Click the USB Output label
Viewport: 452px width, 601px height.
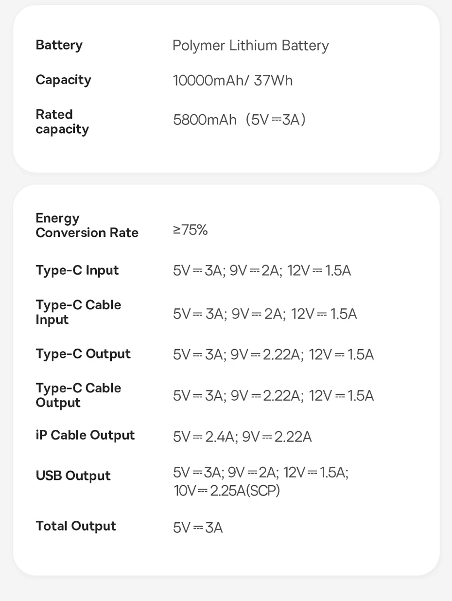73,476
